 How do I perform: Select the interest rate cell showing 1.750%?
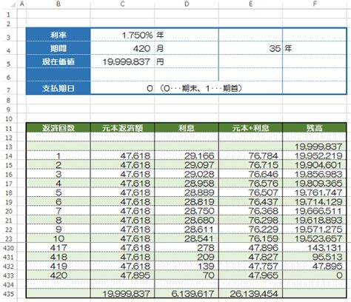(x=122, y=35)
